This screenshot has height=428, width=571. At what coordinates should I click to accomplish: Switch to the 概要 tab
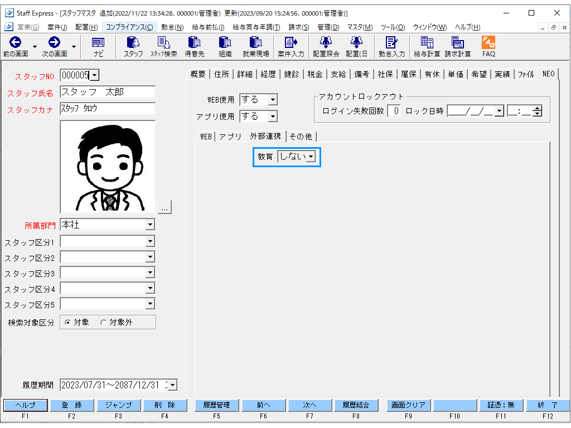click(198, 74)
